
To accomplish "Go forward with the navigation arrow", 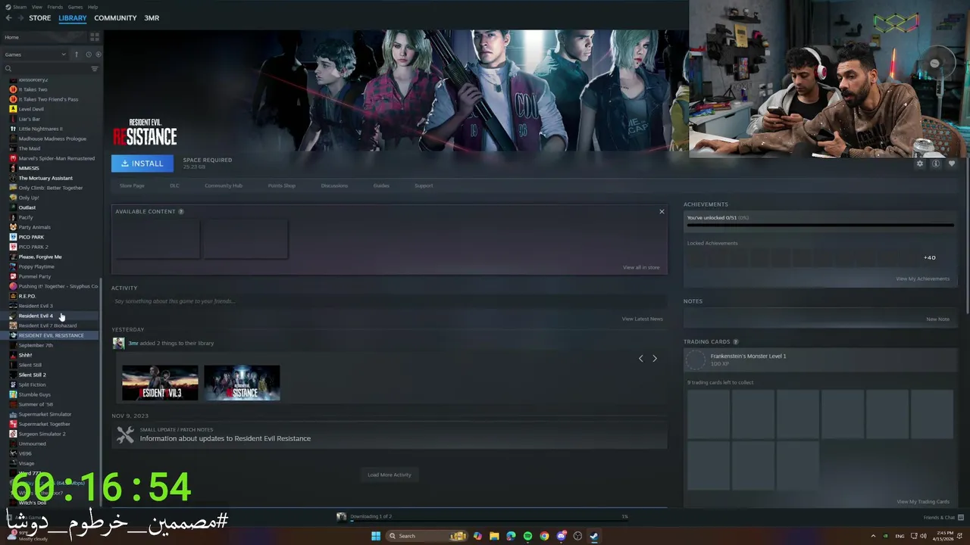I will [20, 18].
